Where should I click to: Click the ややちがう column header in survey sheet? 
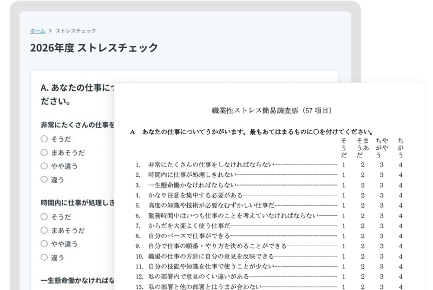point(382,148)
